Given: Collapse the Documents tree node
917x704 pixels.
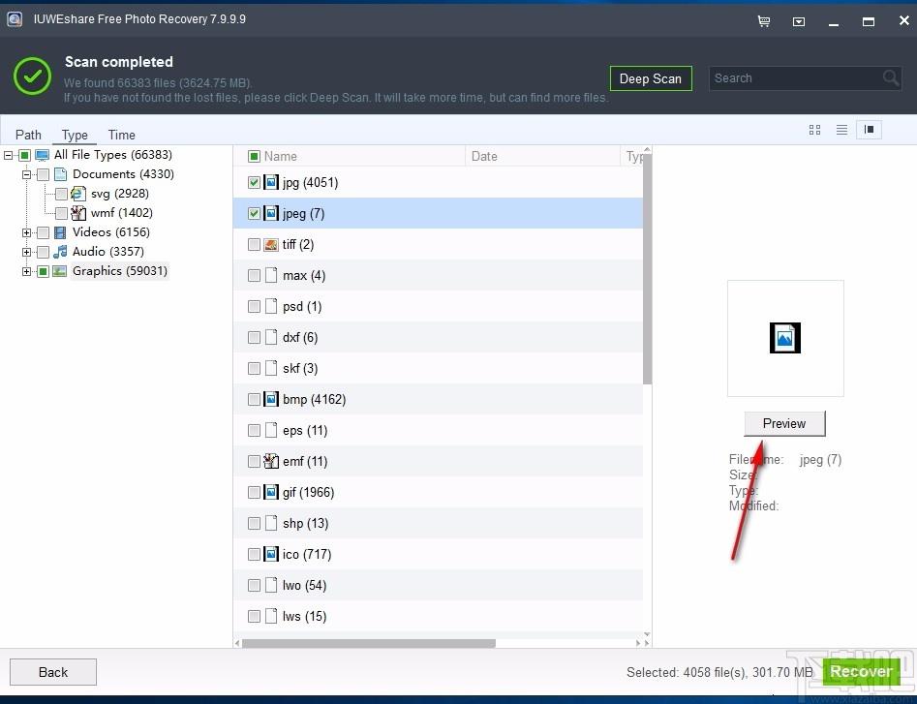Looking at the screenshot, I should 26,174.
